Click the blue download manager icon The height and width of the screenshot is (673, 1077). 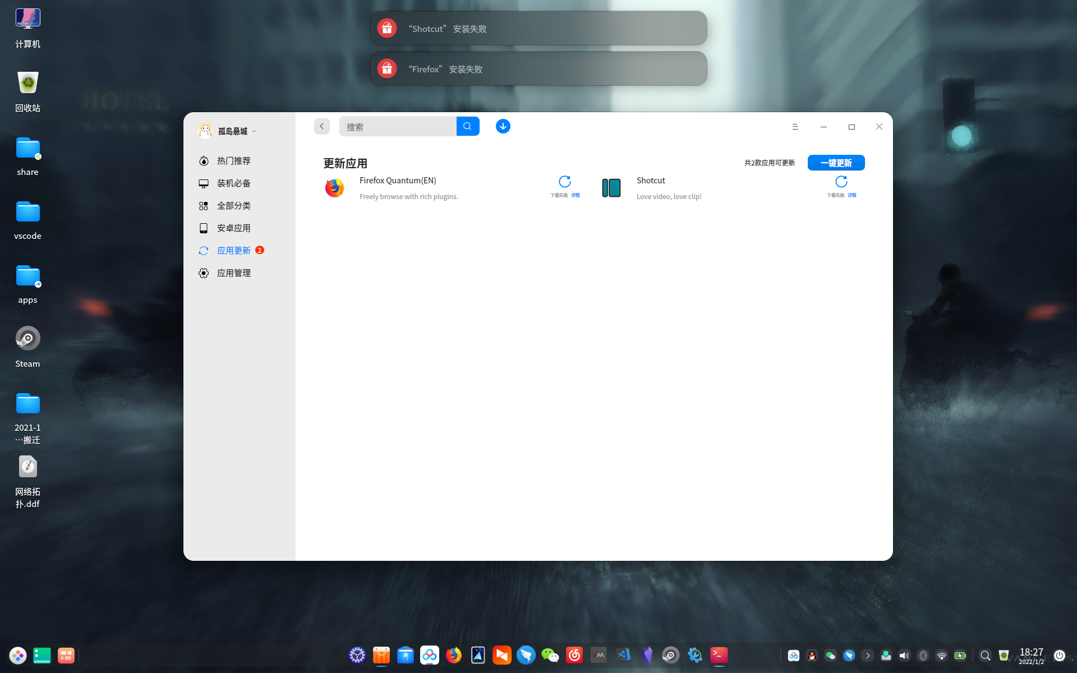click(x=503, y=126)
